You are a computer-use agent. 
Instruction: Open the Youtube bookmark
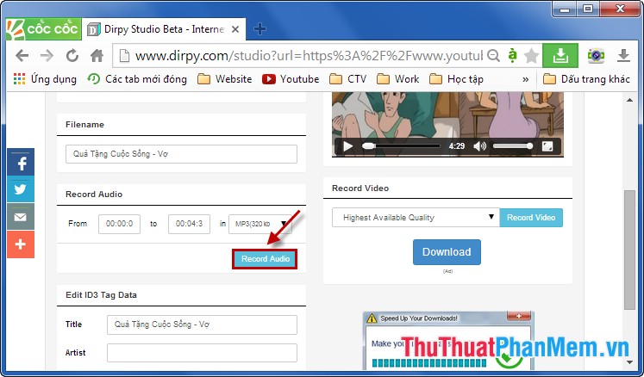coord(291,79)
